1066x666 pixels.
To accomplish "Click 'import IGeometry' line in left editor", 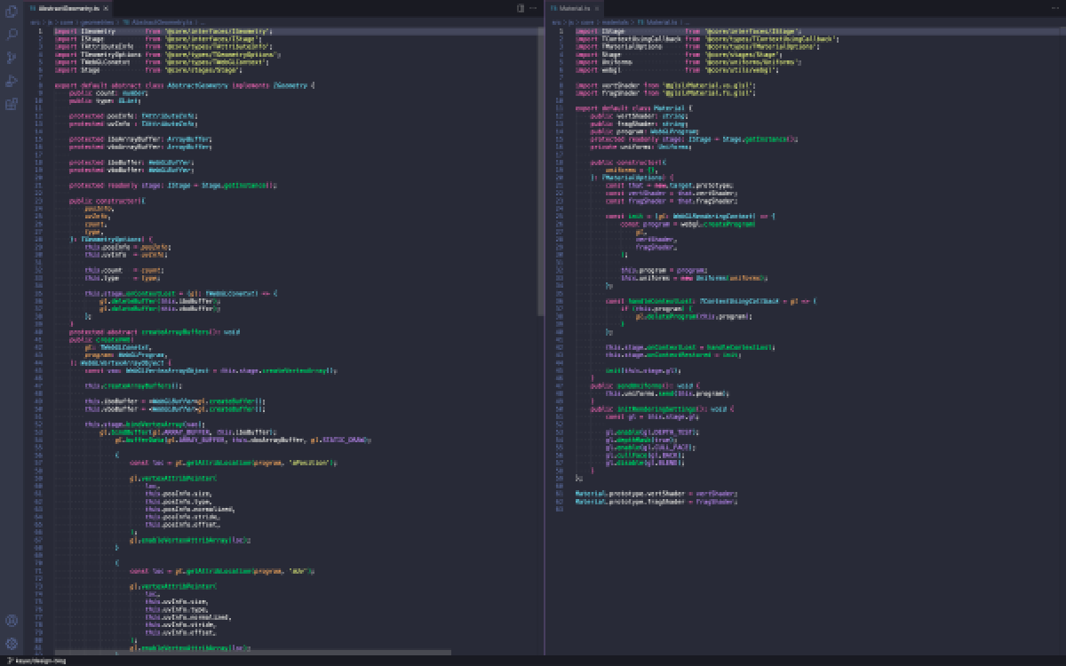I will 163,30.
